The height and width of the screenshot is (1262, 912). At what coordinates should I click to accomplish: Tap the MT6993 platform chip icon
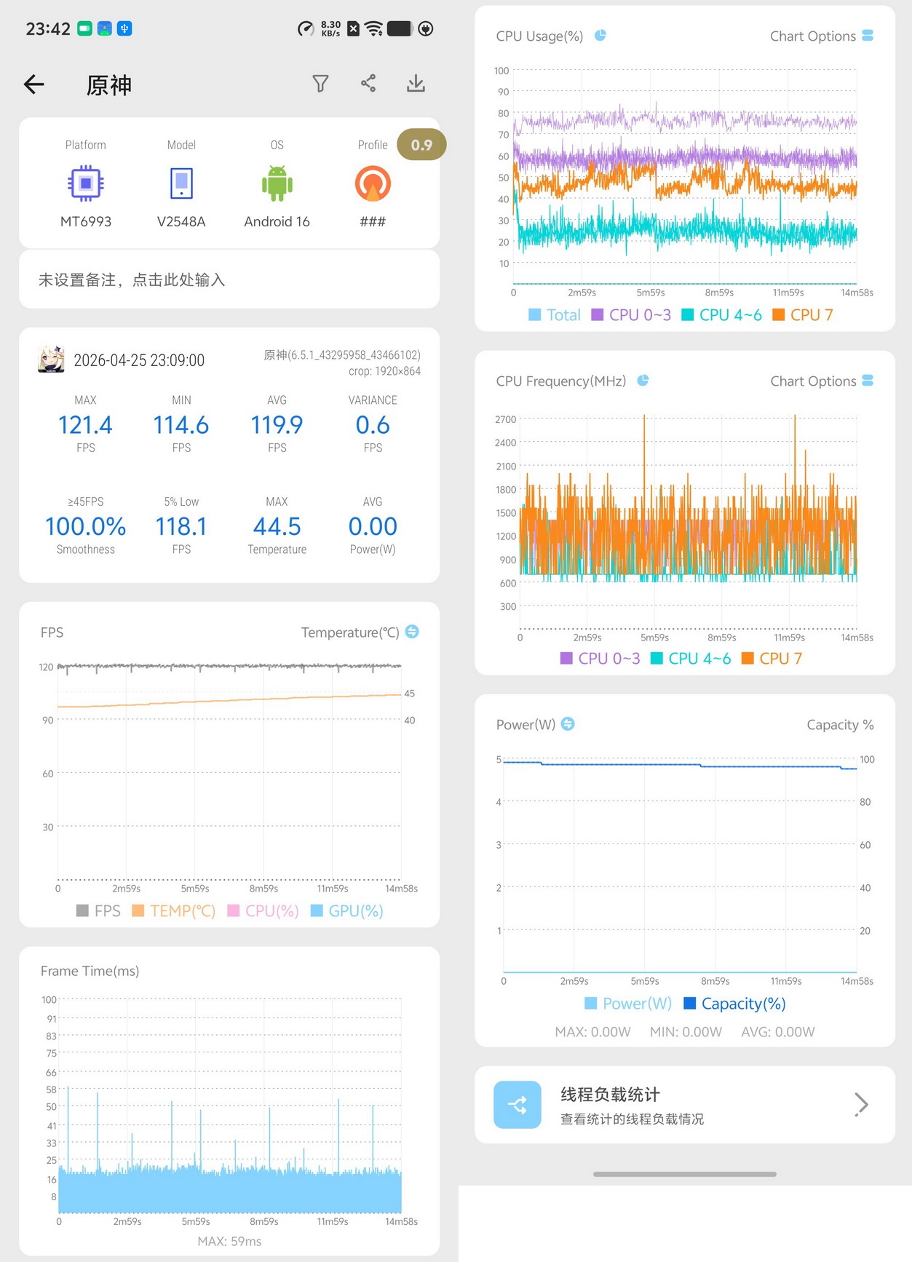pyautogui.click(x=86, y=183)
